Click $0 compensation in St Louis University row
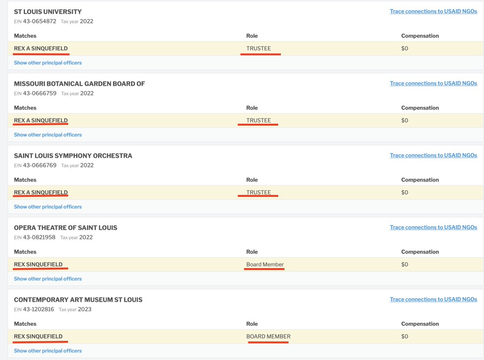This screenshot has height=360, width=484. 405,48
